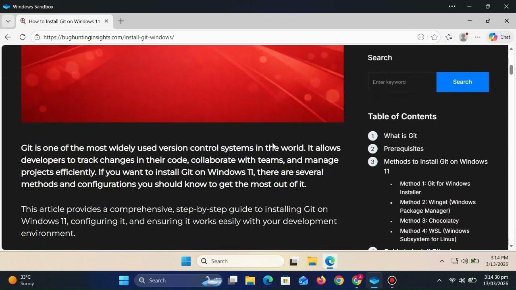Click the Enter keyword search field
Viewport: 516px width, 290px height.
coord(402,82)
